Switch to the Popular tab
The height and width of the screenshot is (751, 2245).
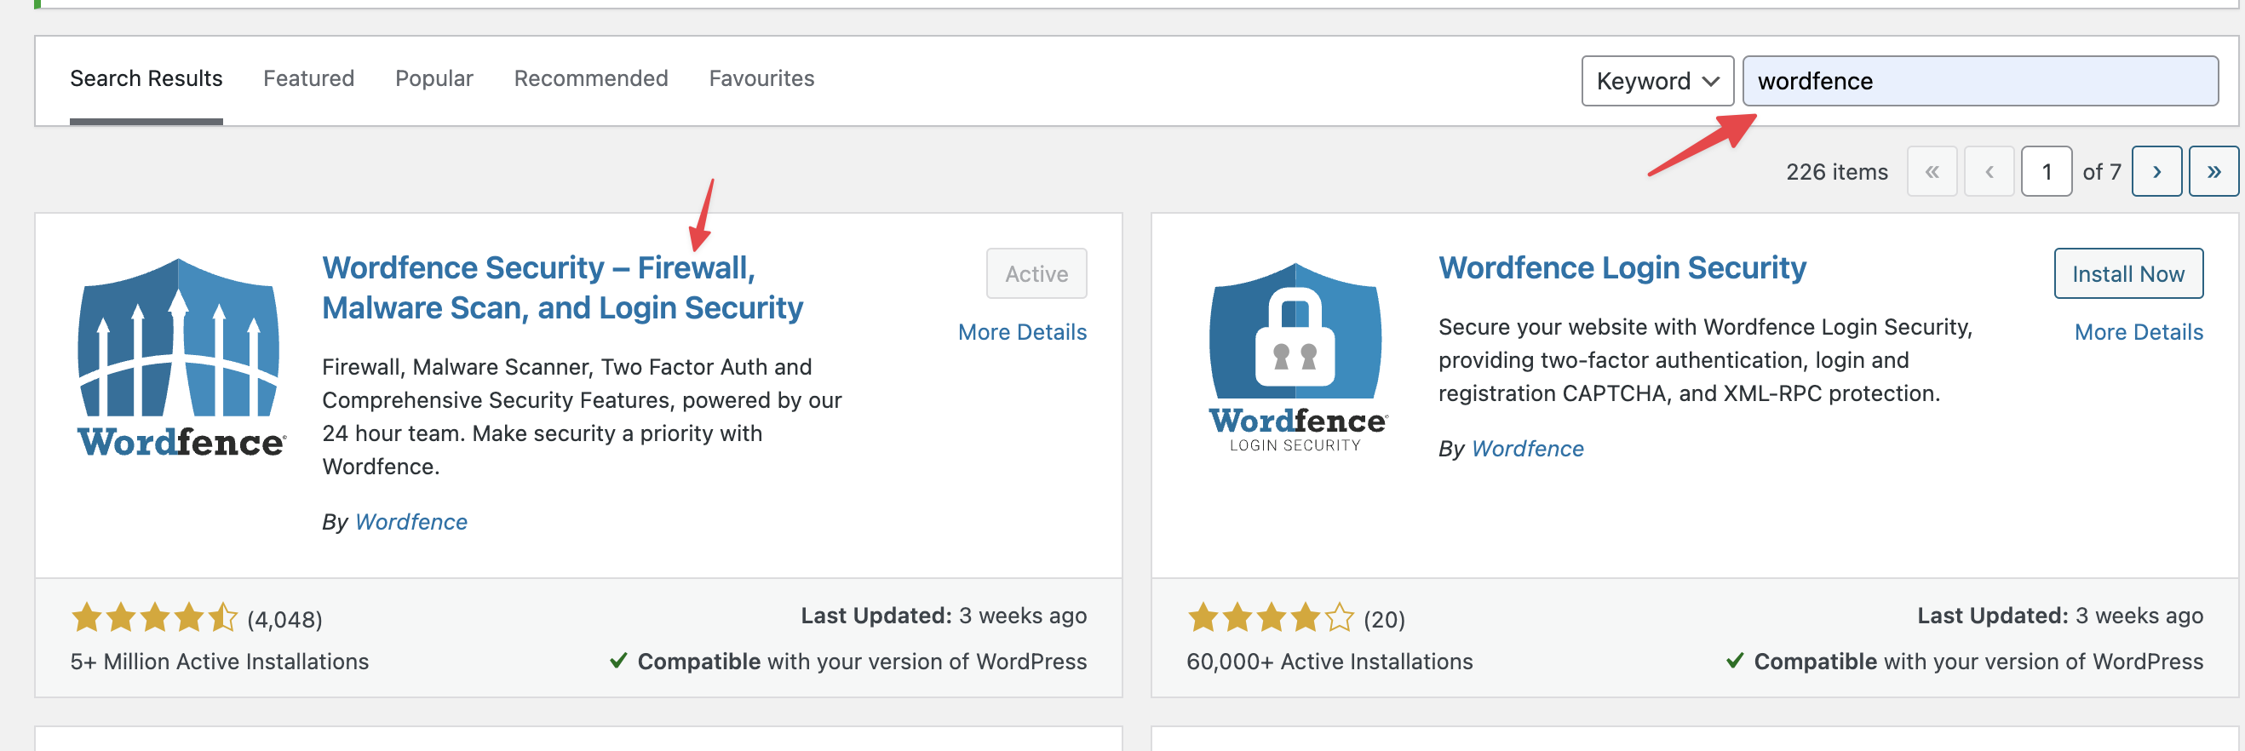point(434,79)
